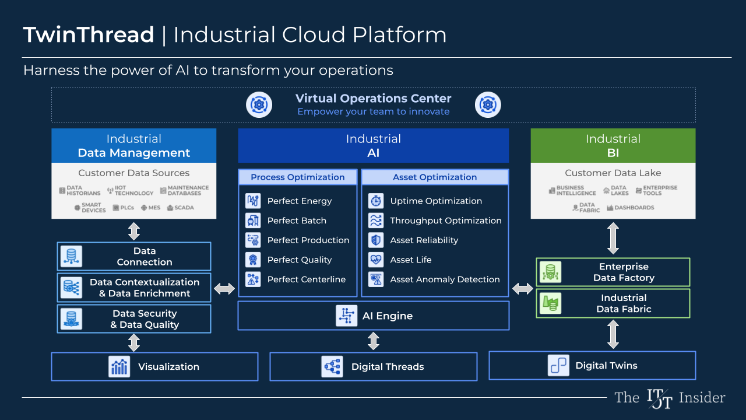Click the Maintenance Databases source icon
Image resolution: width=746 pixels, height=420 pixels.
click(163, 191)
